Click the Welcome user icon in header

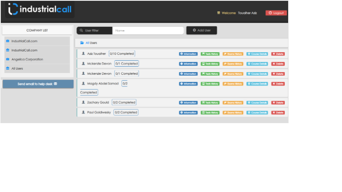218,13
